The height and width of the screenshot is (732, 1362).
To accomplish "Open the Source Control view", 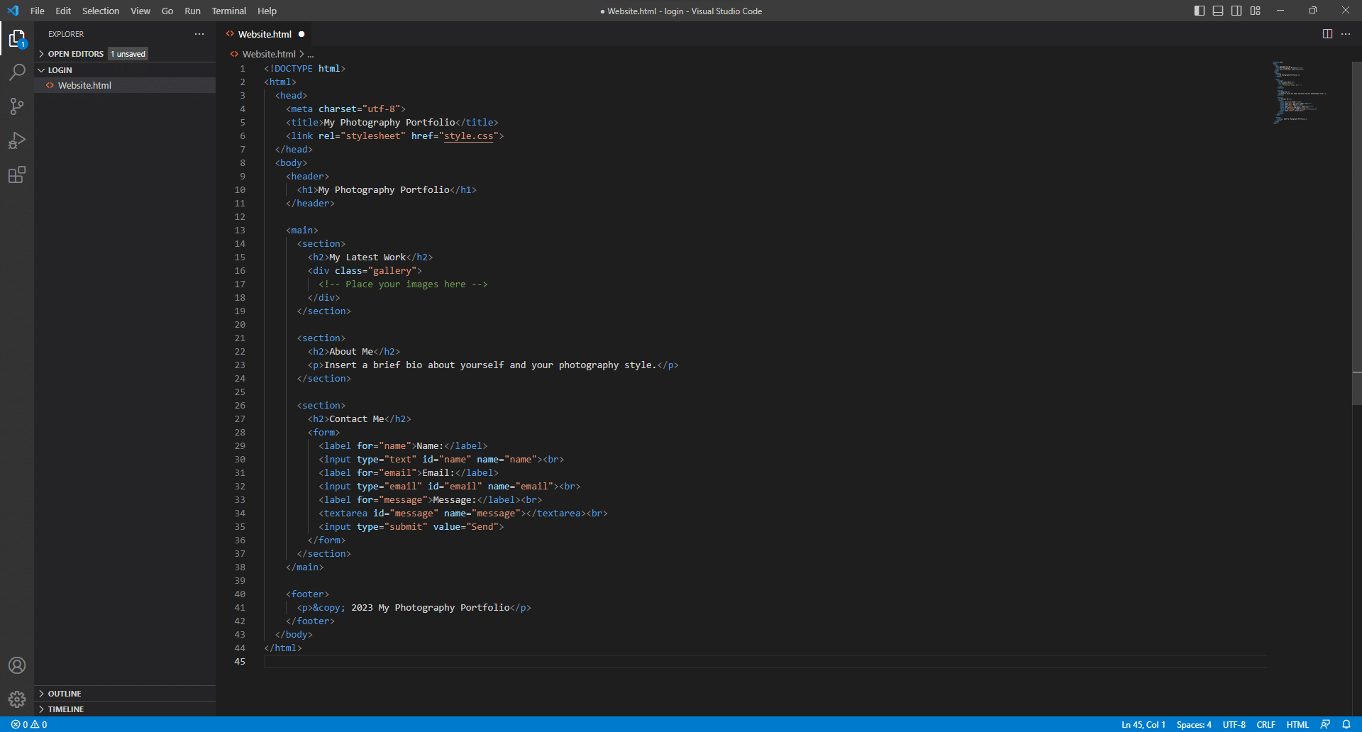I will pyautogui.click(x=17, y=106).
